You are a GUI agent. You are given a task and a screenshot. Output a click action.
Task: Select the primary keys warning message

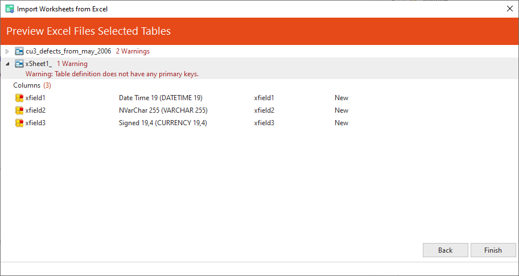[x=112, y=74]
